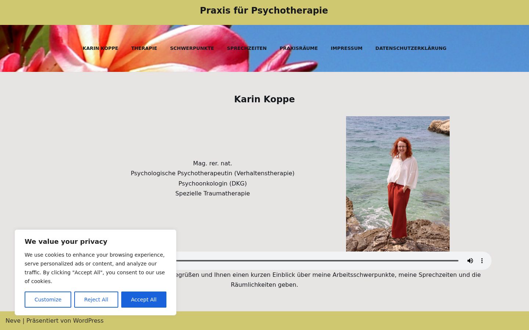
Task: Accept all cookies
Action: (144, 300)
